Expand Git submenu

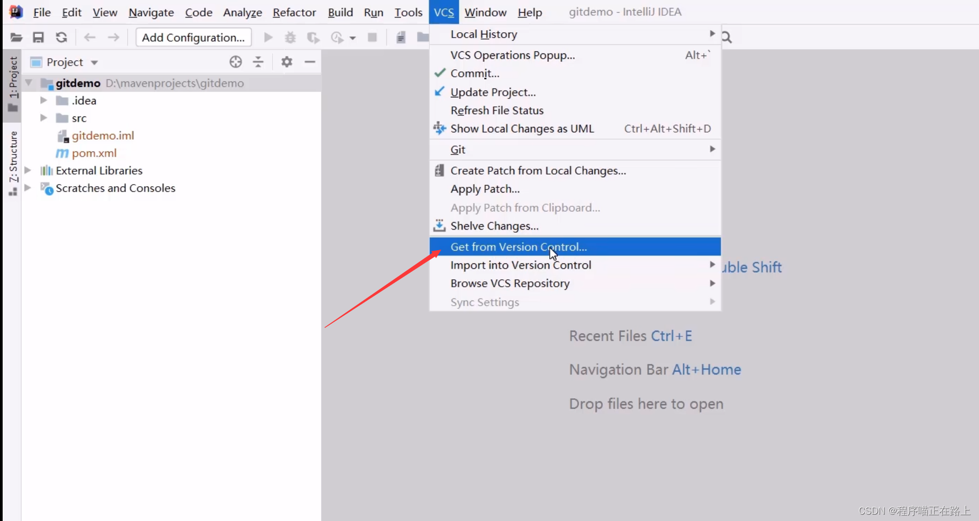point(575,150)
